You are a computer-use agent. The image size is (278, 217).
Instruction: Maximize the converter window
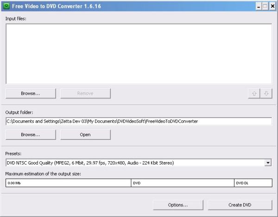[265, 6]
